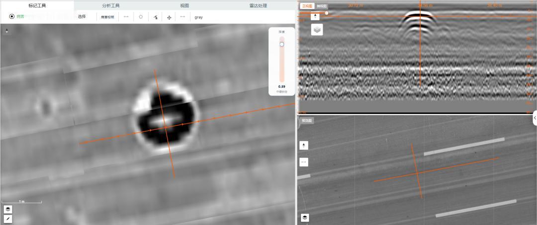The height and width of the screenshot is (225, 537).
Task: Click the 病害校核 button
Action: coord(107,17)
